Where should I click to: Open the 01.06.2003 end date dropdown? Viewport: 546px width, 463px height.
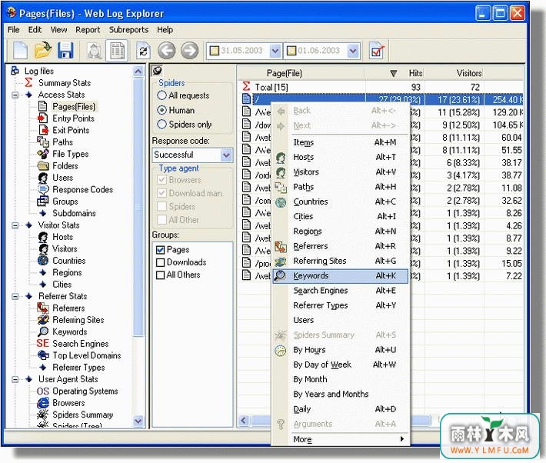coord(353,51)
